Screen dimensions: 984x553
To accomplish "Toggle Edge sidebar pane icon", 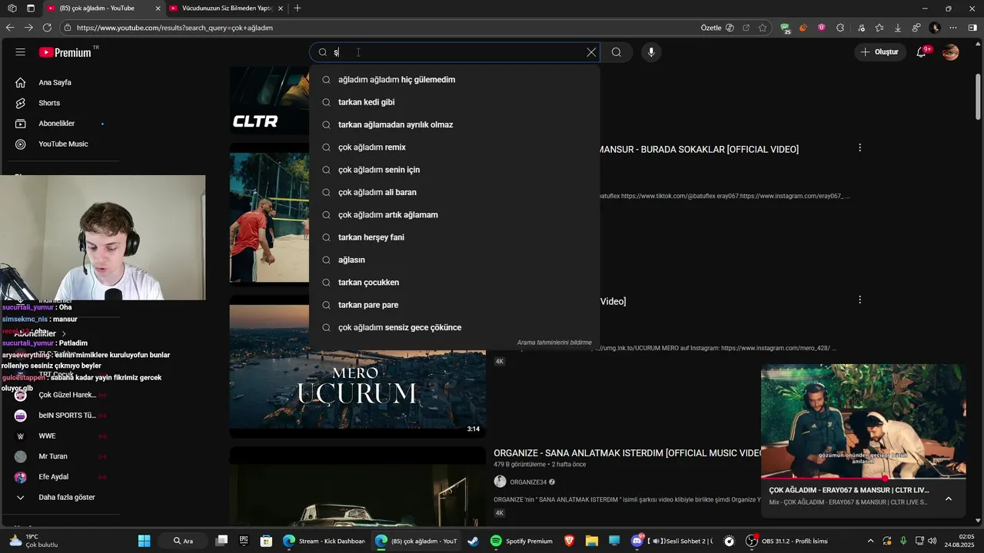I will pos(972,28).
